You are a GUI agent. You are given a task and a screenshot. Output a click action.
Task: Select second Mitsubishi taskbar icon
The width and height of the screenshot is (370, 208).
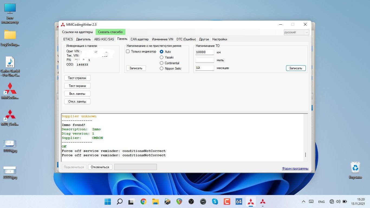coord(263,201)
